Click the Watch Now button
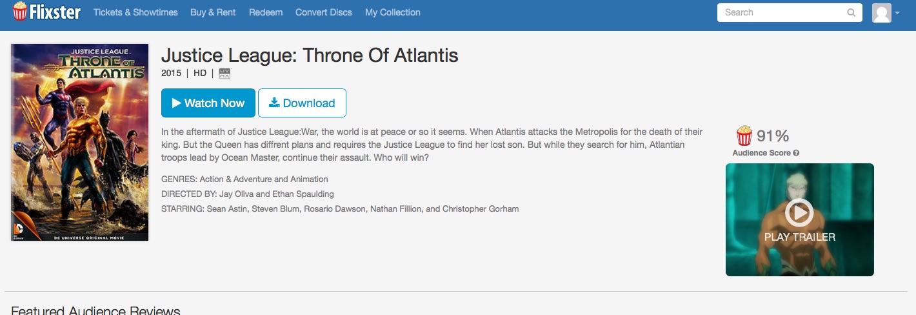This screenshot has height=315, width=916. click(208, 103)
